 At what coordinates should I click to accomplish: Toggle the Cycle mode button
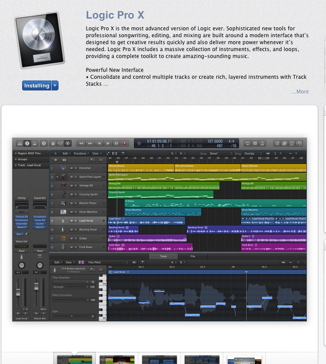(248, 144)
